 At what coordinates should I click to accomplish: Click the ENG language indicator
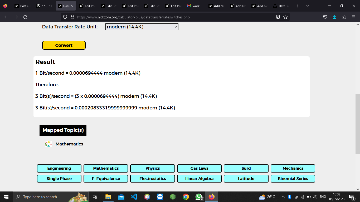(323, 197)
